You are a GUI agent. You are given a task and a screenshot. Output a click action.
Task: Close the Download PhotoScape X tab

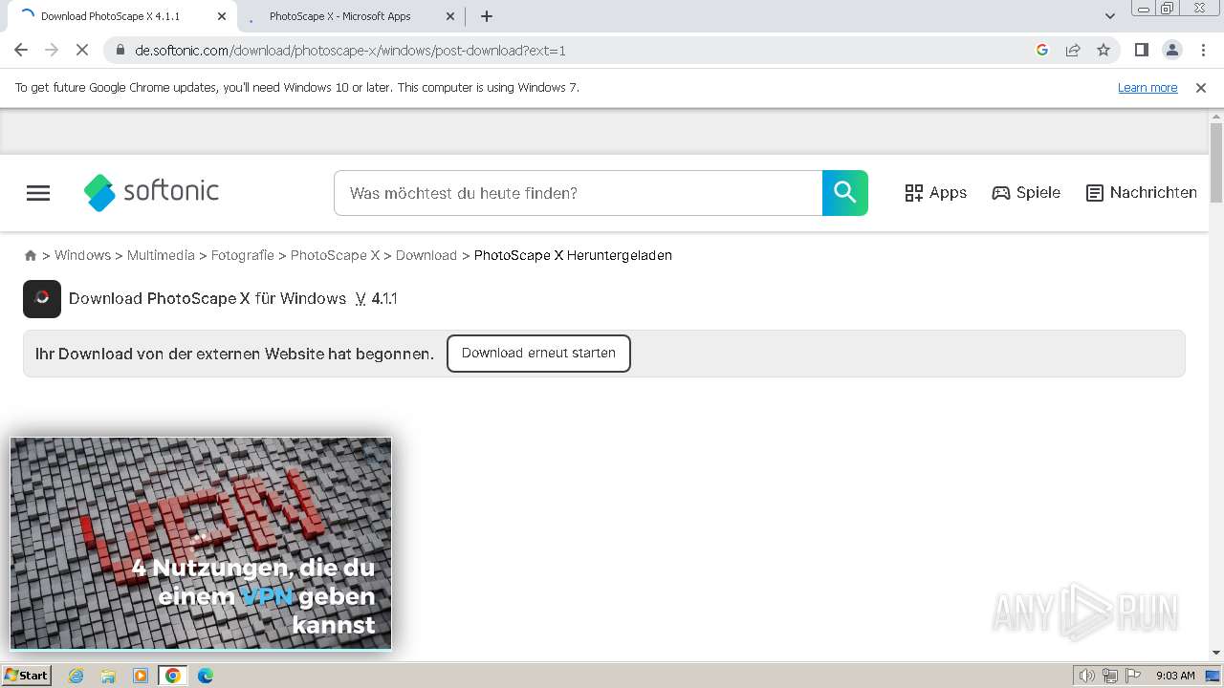(222, 16)
